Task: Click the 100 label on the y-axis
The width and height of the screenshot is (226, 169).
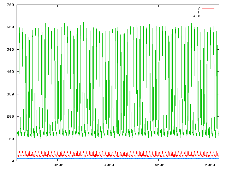Action: tap(10, 139)
